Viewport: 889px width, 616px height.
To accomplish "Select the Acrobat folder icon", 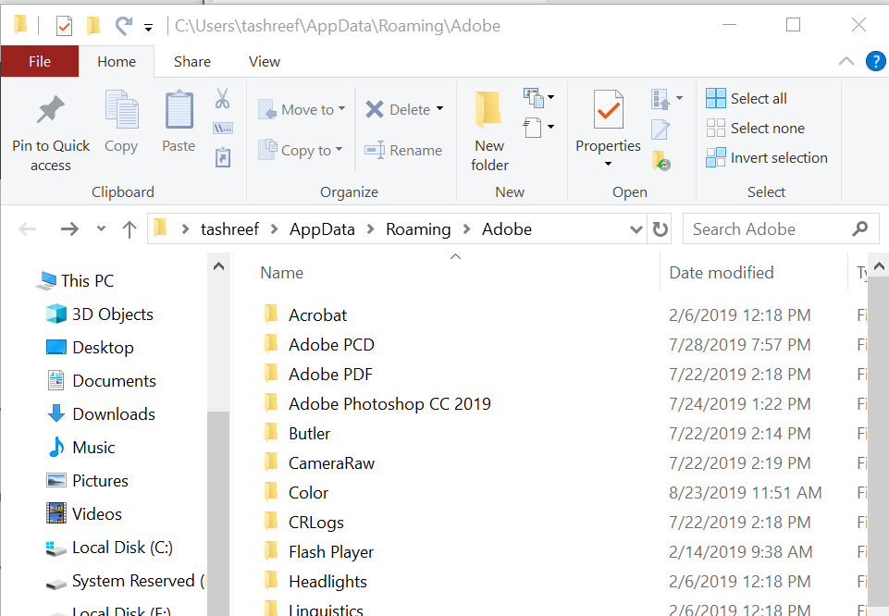I will click(271, 314).
